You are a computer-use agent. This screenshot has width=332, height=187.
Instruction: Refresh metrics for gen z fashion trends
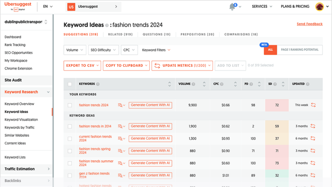coord(313,175)
